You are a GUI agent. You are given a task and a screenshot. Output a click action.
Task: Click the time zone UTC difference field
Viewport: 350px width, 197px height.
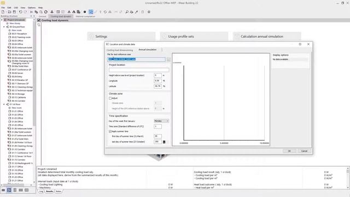click(157, 126)
